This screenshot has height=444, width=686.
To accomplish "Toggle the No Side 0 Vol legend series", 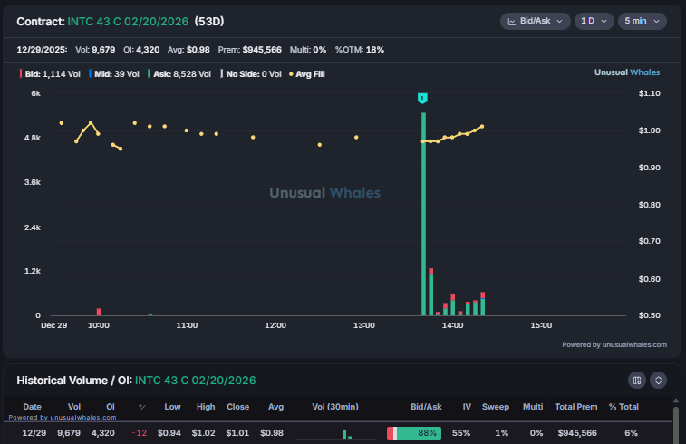I will 251,74.
